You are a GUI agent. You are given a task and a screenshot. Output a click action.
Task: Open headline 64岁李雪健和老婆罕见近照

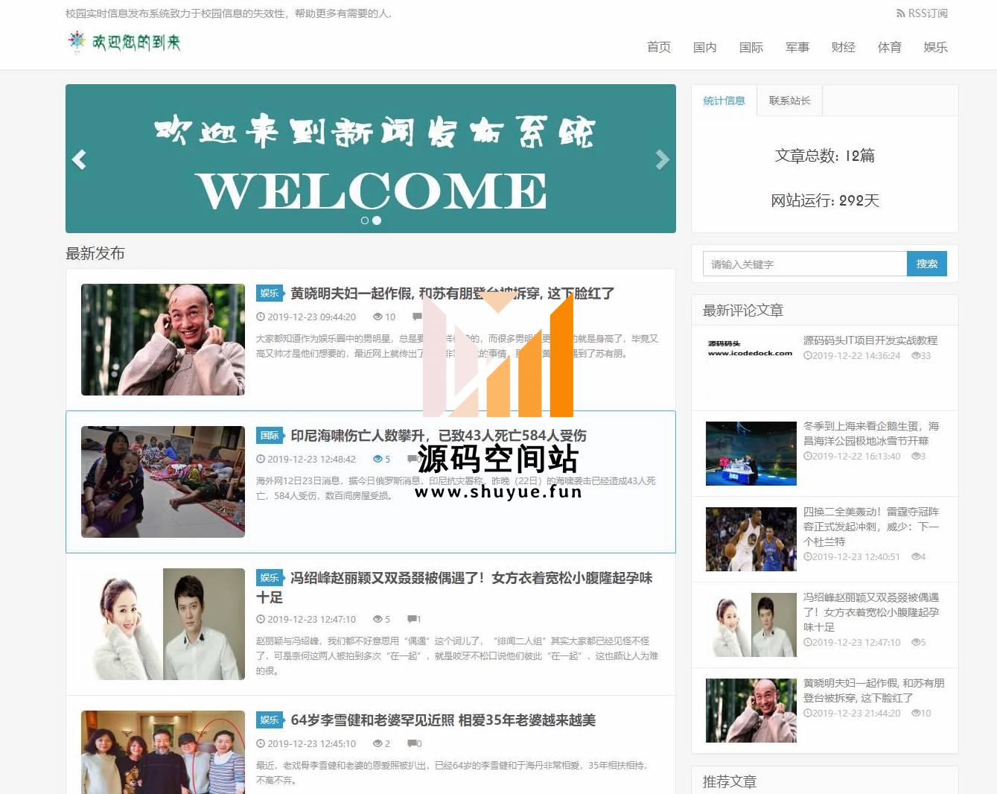442,720
